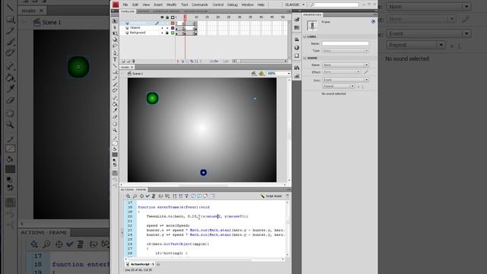Select the Subselection tool
The height and width of the screenshot is (274, 487).
coord(115,27)
